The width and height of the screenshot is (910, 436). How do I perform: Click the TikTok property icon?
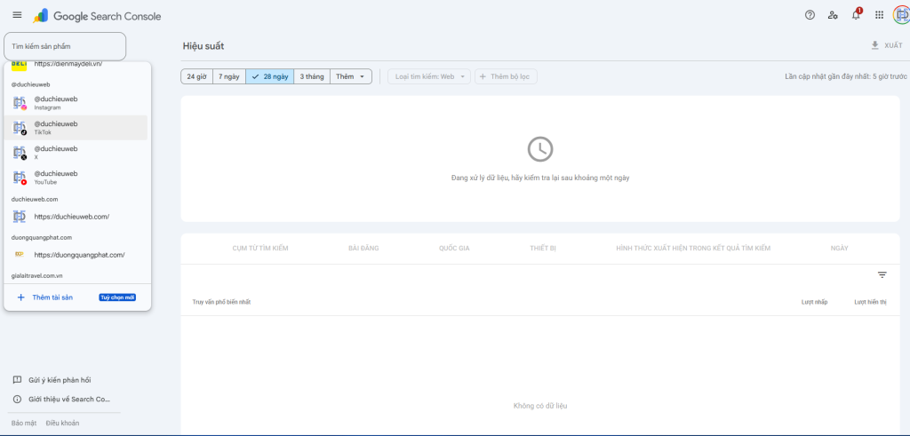pyautogui.click(x=20, y=128)
